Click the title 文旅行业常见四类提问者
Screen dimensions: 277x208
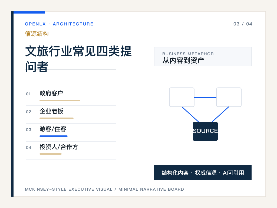(78, 59)
